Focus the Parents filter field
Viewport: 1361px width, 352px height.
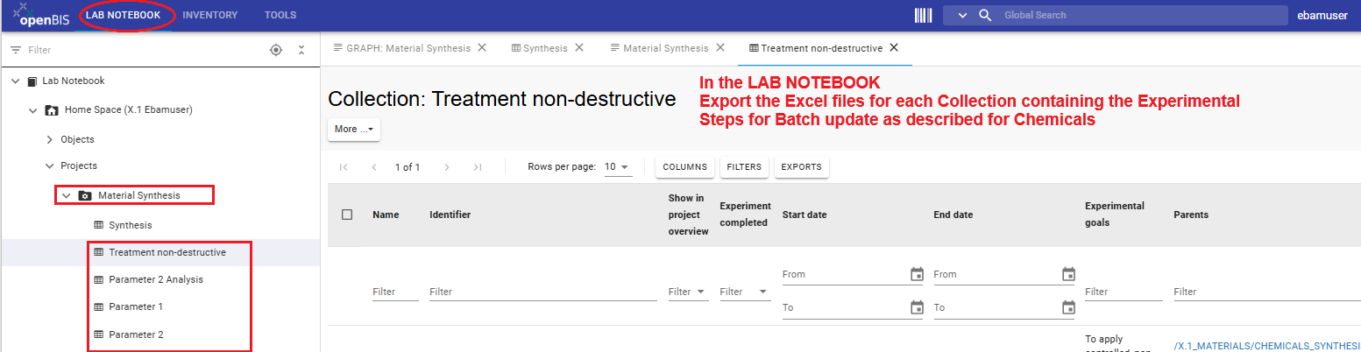1266,292
